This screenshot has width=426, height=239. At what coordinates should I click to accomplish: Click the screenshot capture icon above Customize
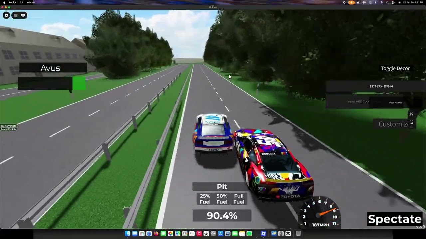(411, 115)
